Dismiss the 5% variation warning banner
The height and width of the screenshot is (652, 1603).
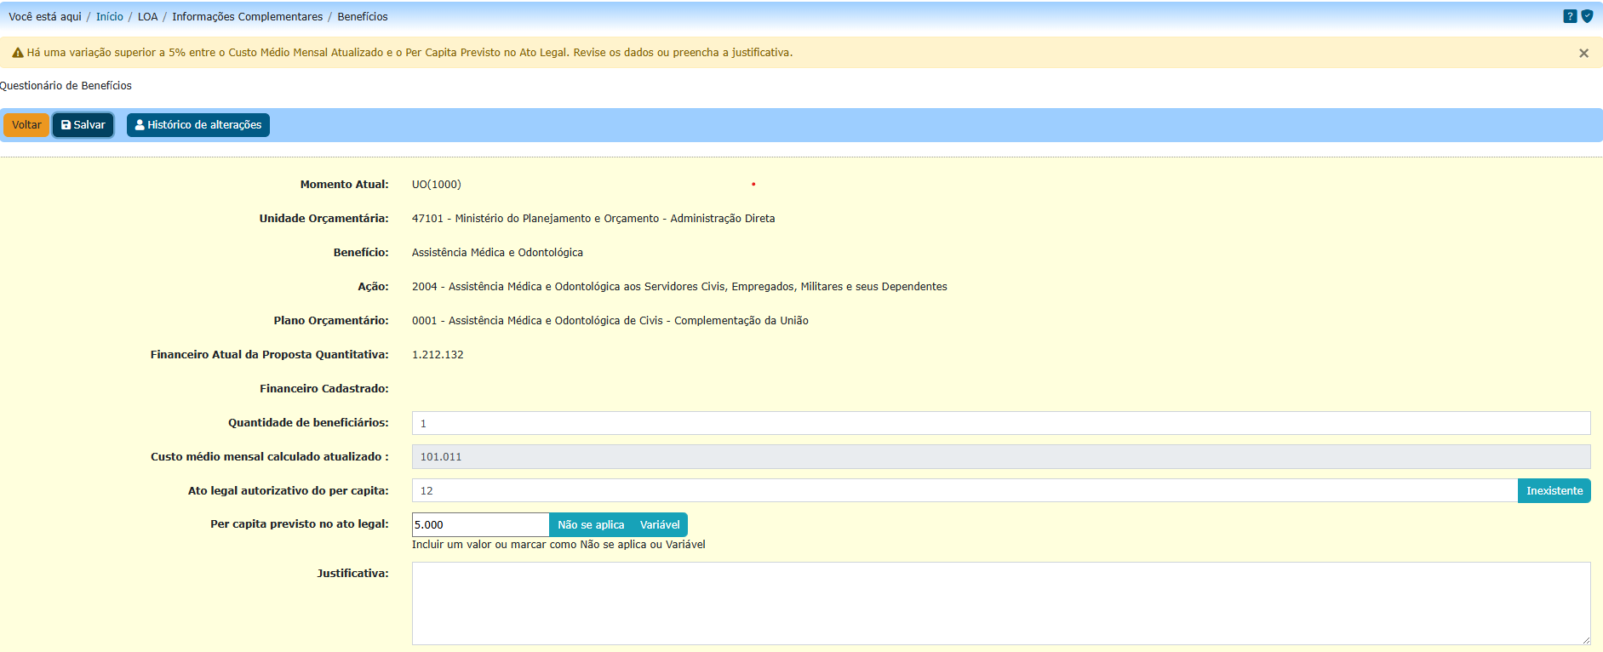coord(1583,53)
